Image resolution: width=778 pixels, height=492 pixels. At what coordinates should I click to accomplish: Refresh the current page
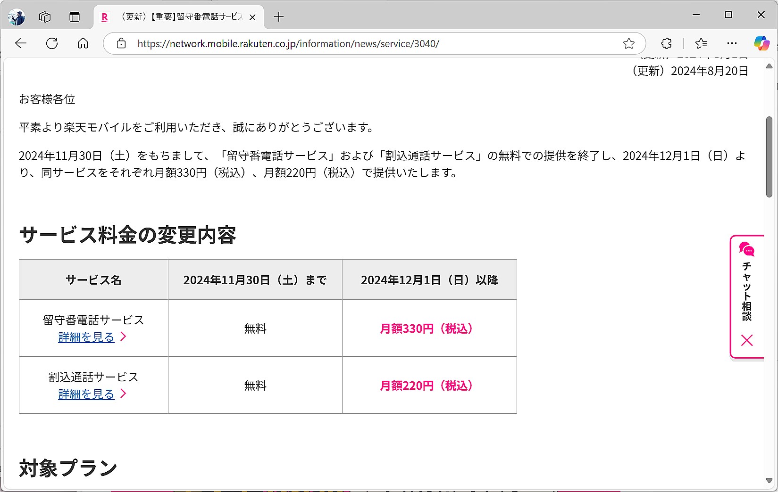tap(52, 43)
